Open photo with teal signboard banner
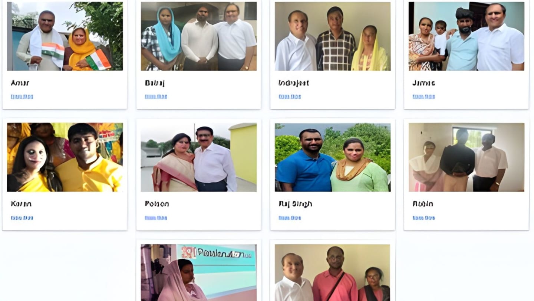This screenshot has width=534, height=301. tap(199, 272)
